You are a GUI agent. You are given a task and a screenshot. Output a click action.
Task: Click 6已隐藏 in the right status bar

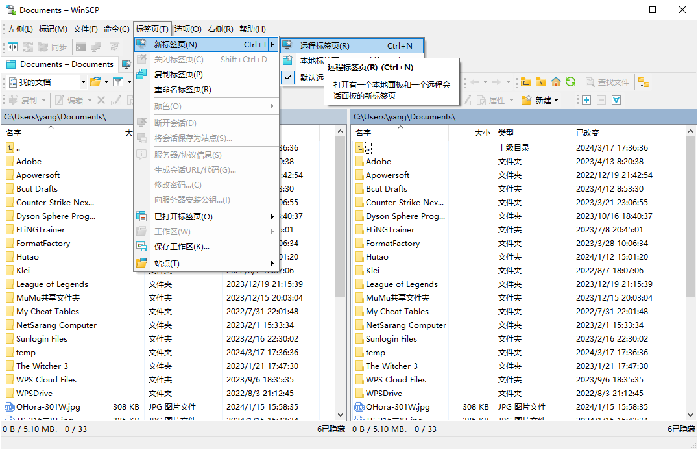click(681, 429)
